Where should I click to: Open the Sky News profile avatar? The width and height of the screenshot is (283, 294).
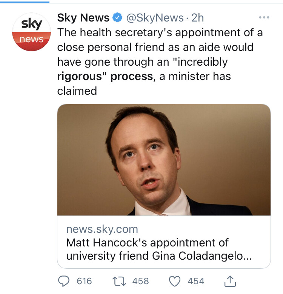[x=31, y=32]
